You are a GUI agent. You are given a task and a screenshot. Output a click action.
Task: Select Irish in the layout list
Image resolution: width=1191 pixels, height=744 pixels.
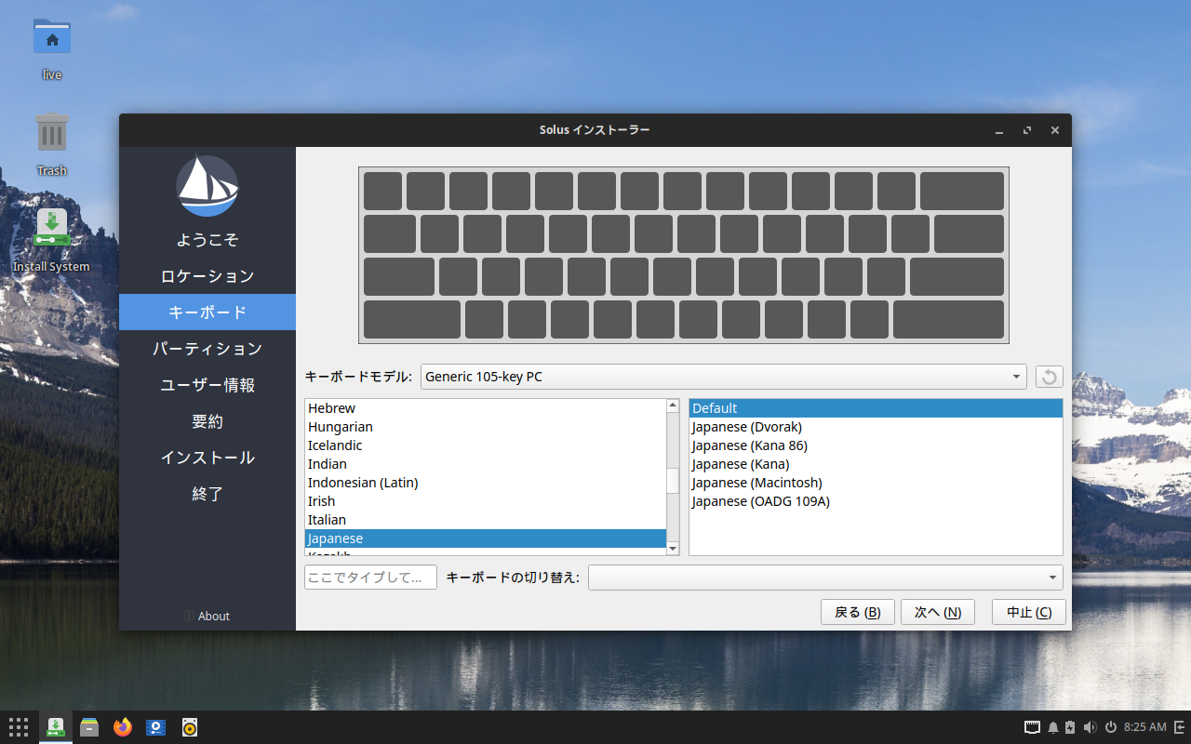pos(486,501)
